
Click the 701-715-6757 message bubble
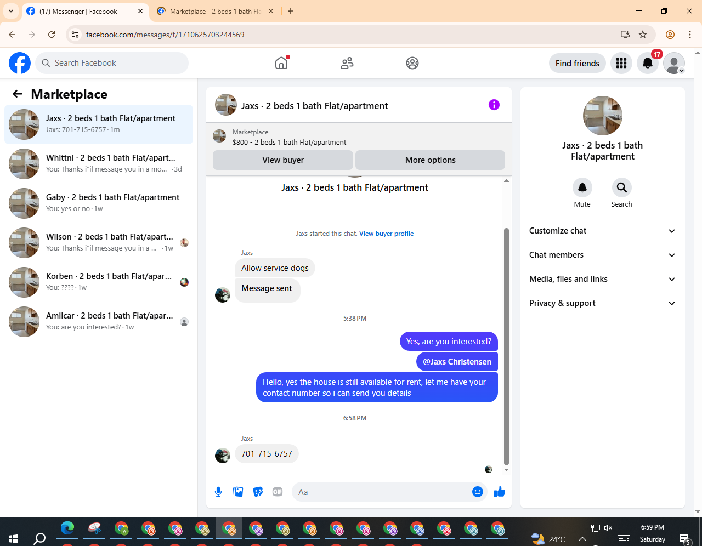[267, 454]
